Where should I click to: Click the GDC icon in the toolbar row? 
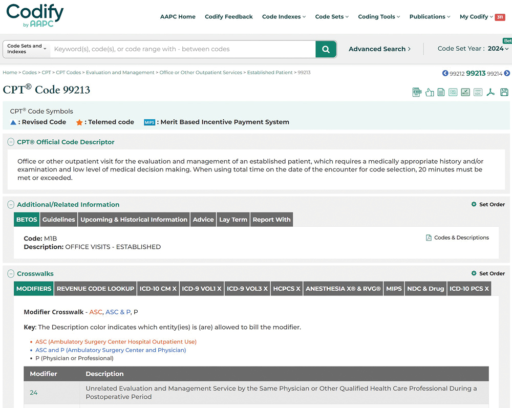478,92
